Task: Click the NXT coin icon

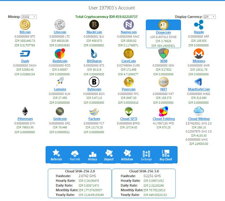Action: click(163, 82)
